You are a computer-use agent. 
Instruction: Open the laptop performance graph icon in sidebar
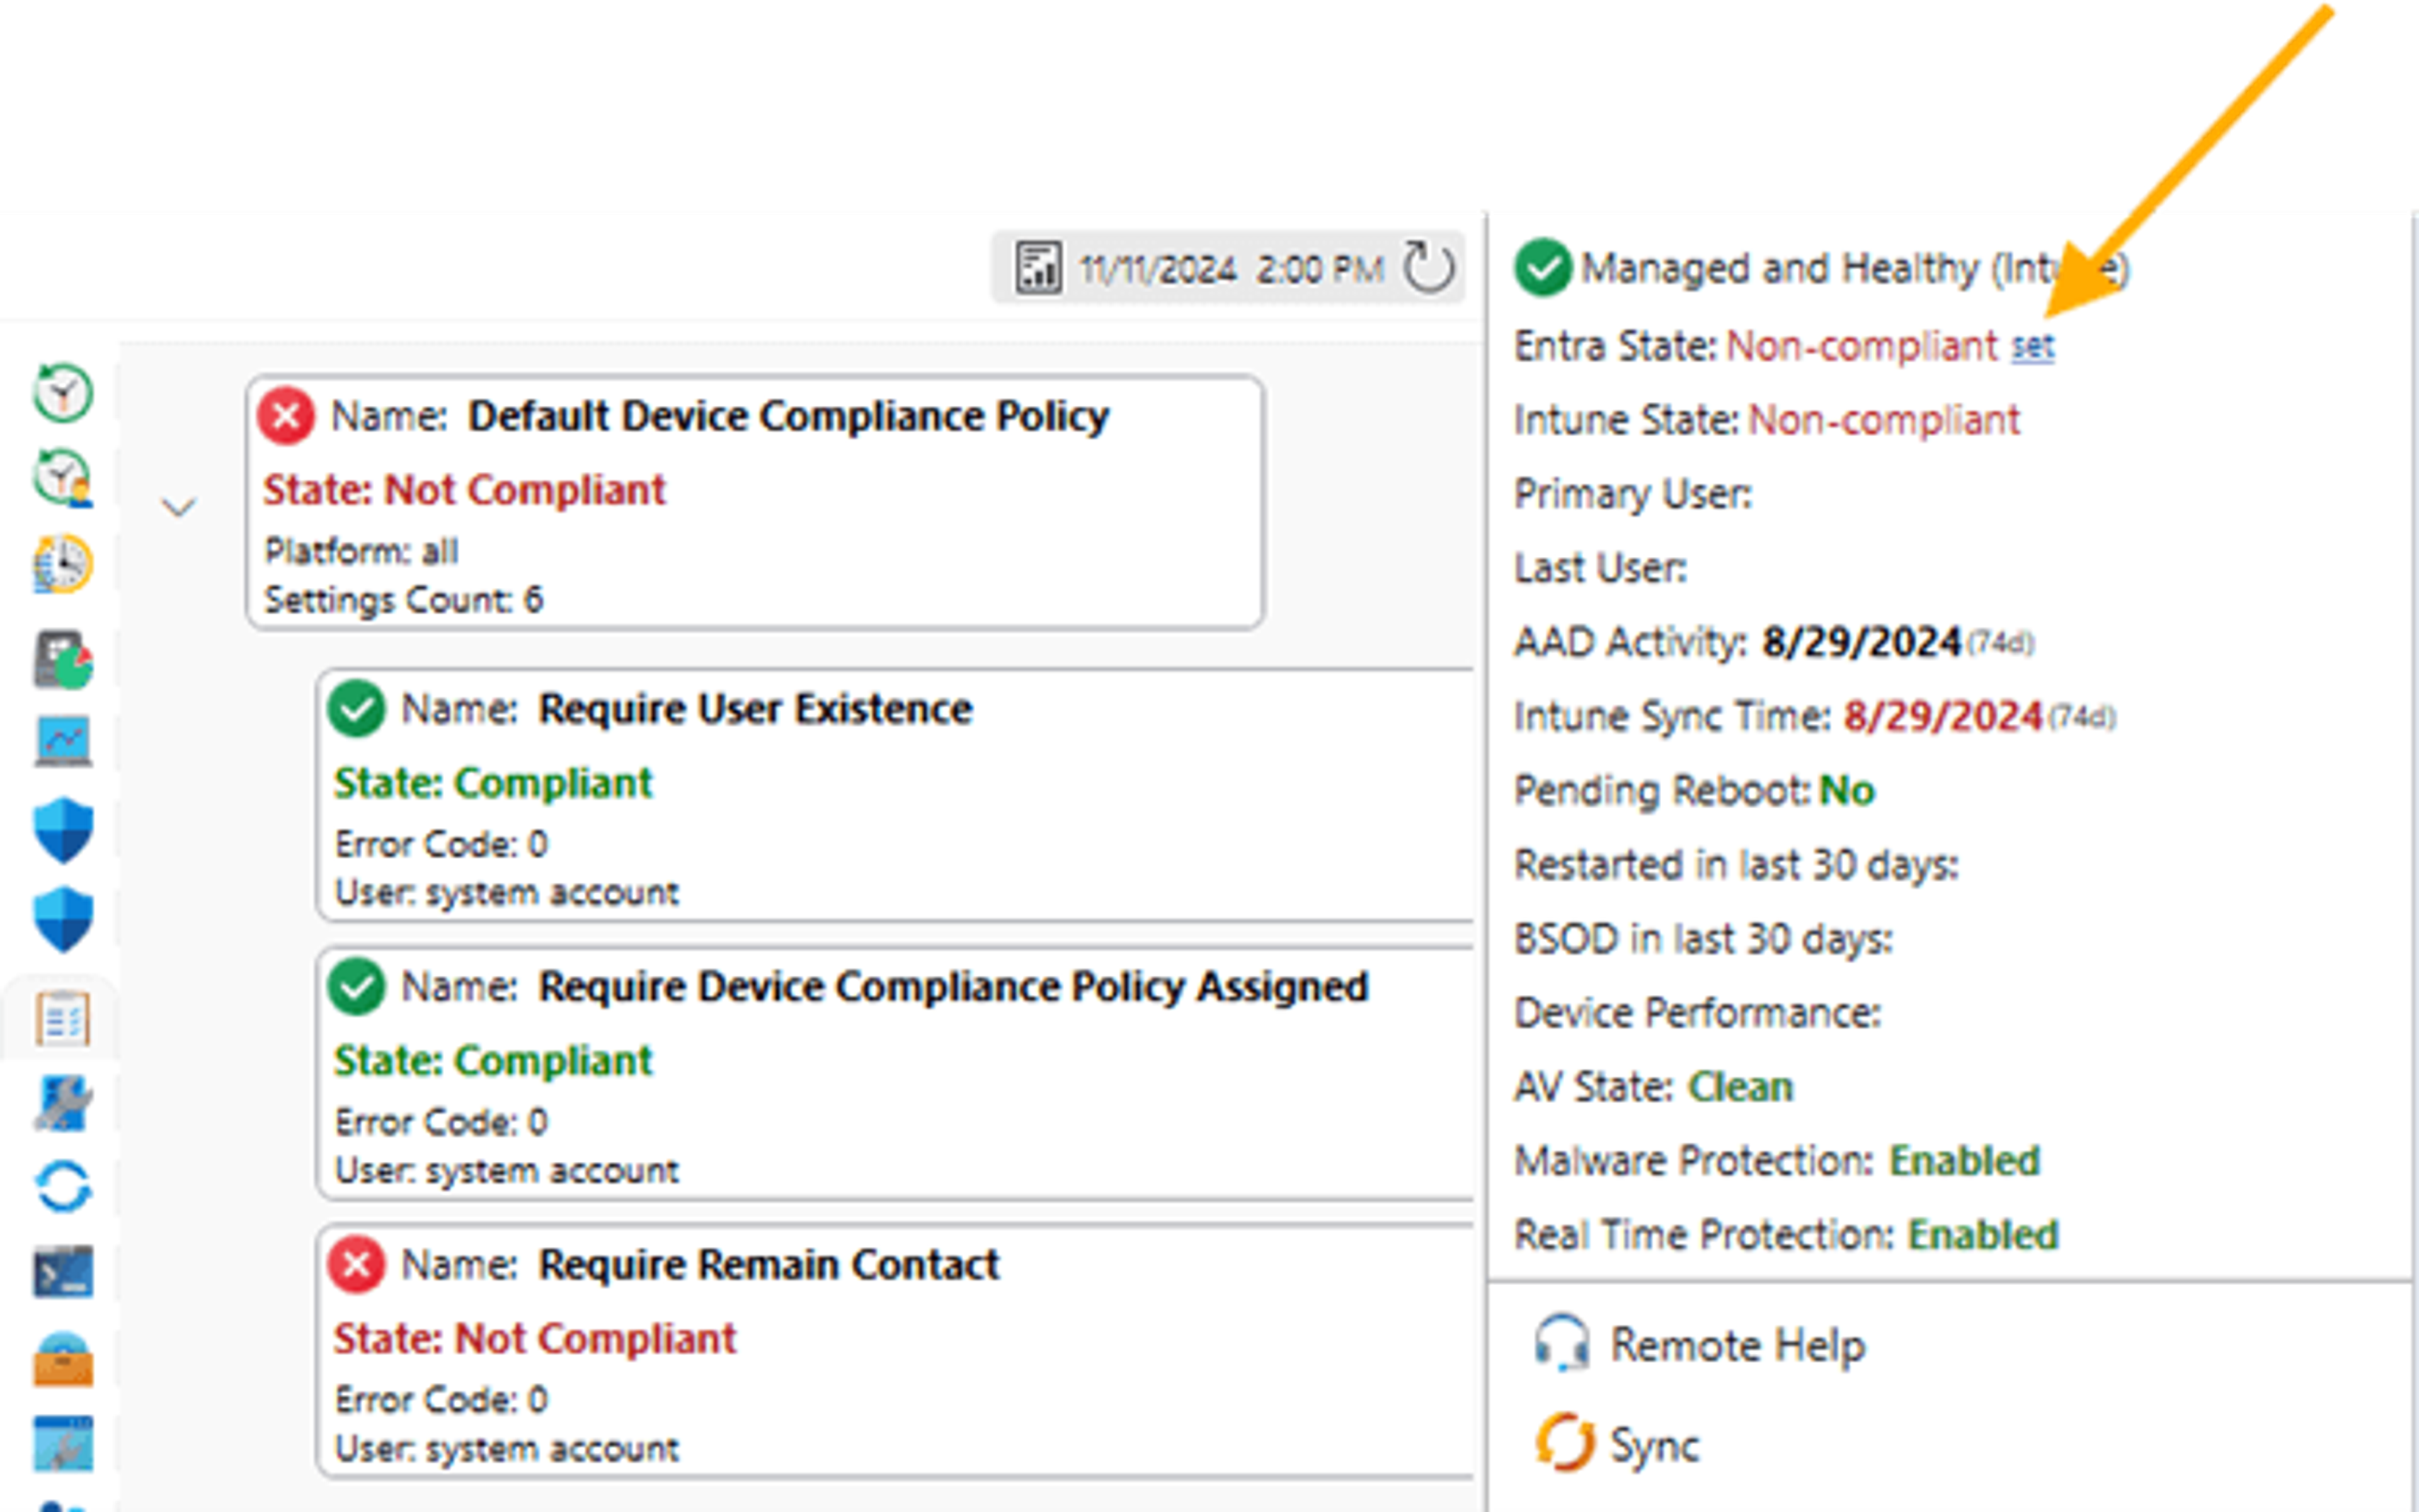tap(63, 741)
